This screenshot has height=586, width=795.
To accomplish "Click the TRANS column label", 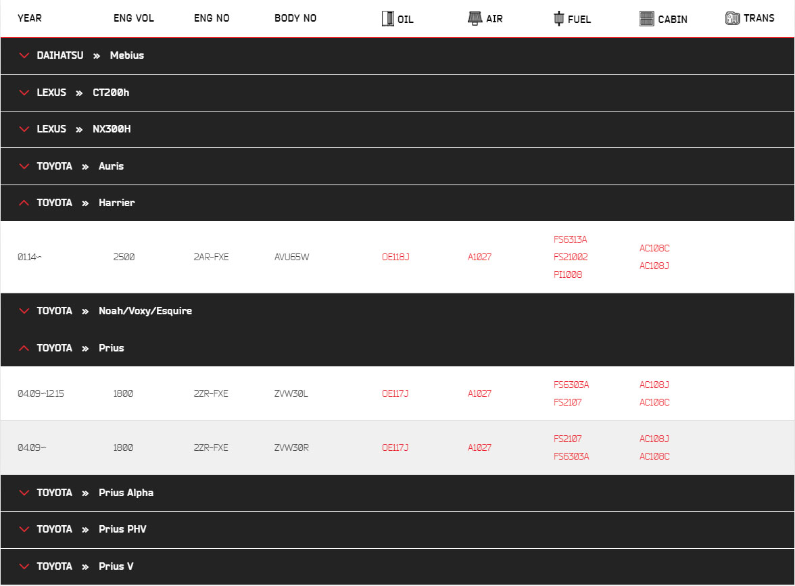I will (759, 18).
